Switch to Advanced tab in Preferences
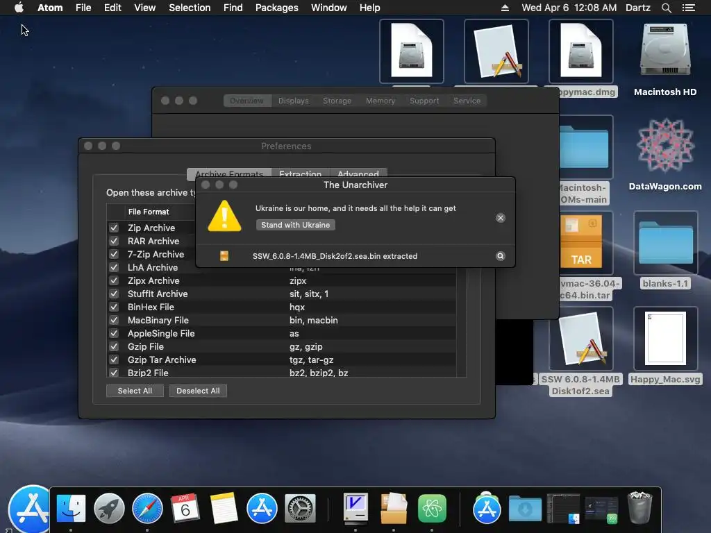 (358, 174)
